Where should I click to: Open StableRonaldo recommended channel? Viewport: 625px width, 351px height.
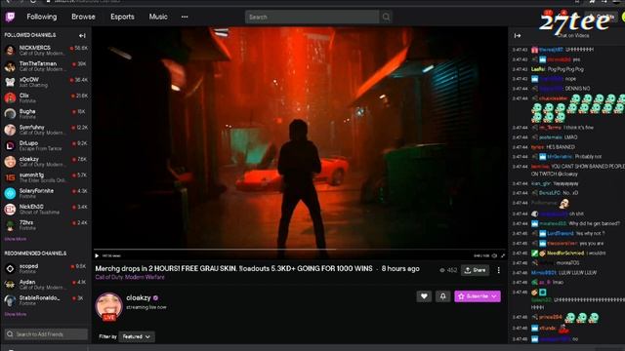(46, 300)
